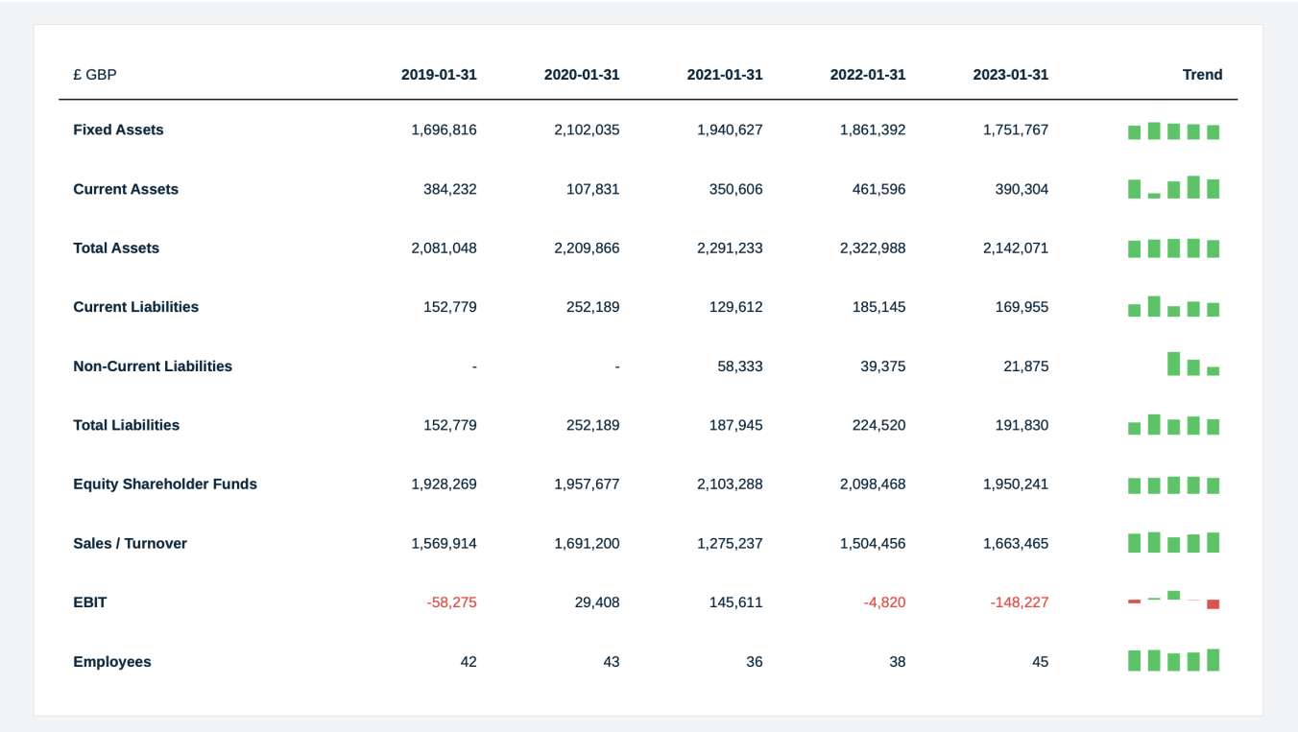Viewport: 1298px width, 732px height.
Task: Click the Employees row label
Action: pyautogui.click(x=112, y=662)
